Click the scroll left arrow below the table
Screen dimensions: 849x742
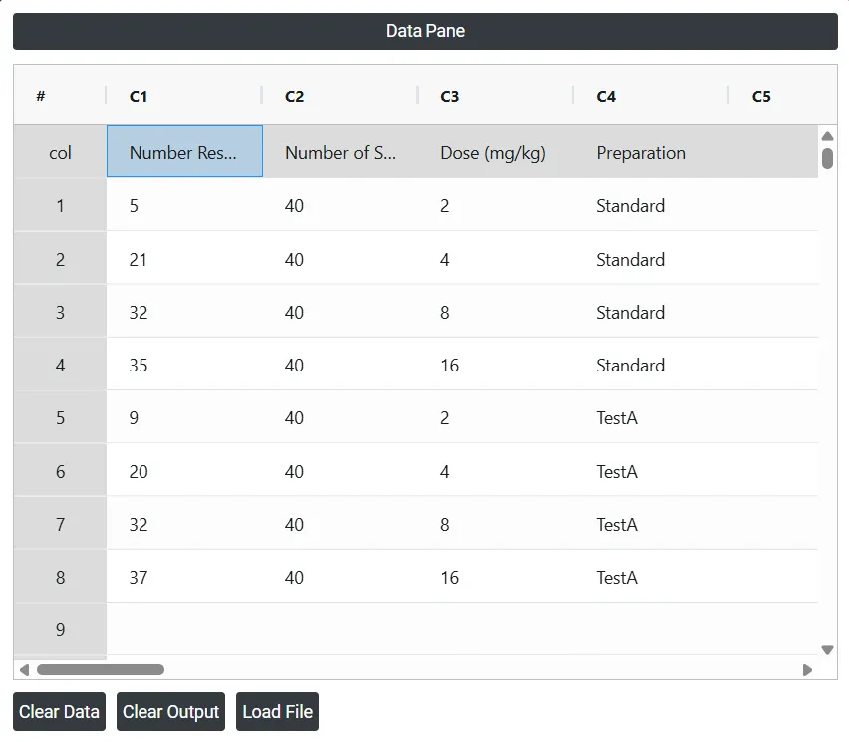coord(24,670)
